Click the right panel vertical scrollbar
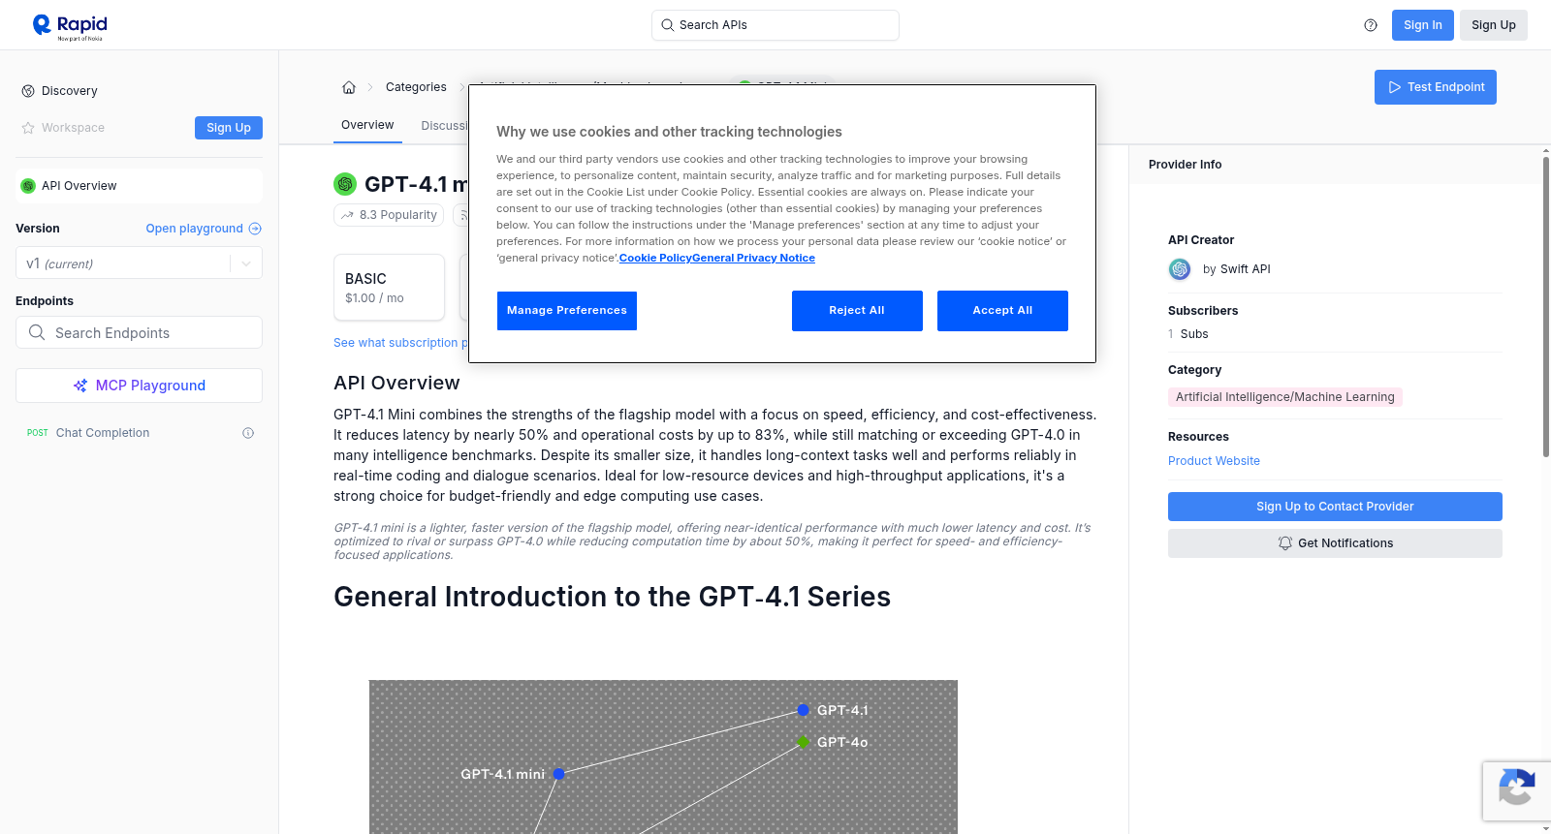Image resolution: width=1551 pixels, height=834 pixels. pos(1546,306)
